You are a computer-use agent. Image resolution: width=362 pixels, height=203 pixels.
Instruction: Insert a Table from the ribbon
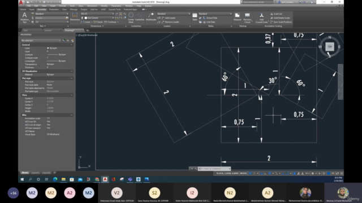pyautogui.click(x=195, y=17)
